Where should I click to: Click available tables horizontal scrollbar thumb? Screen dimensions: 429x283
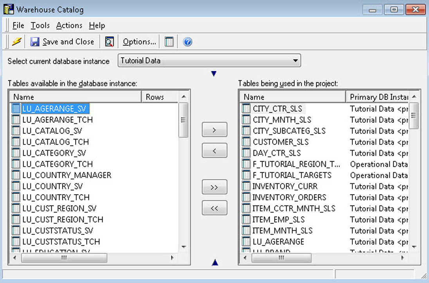tap(64, 258)
